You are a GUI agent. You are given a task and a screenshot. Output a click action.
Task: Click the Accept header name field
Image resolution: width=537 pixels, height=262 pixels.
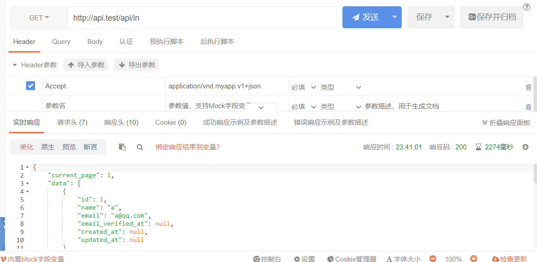(104, 86)
